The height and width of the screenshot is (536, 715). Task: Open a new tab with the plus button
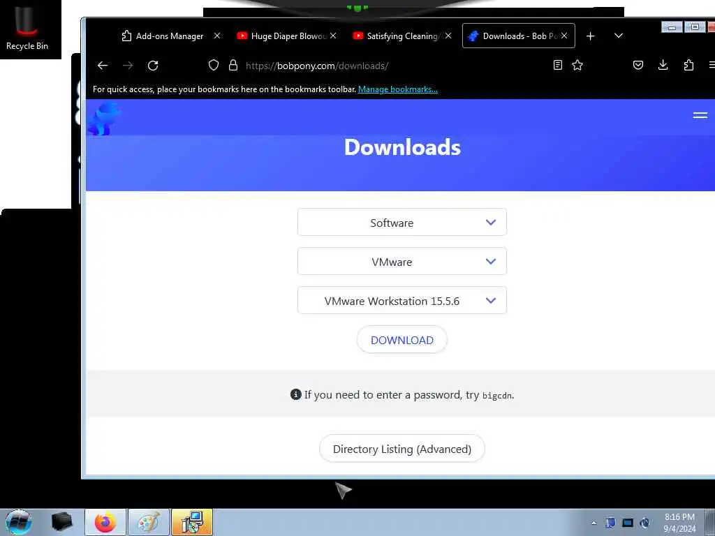click(591, 36)
